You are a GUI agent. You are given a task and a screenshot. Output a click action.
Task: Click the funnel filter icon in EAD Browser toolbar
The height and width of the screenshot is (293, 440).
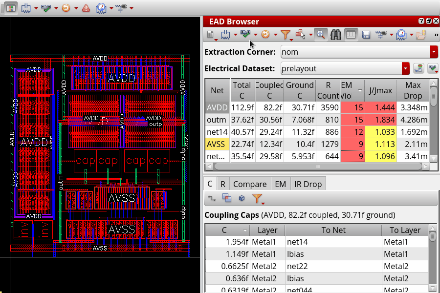286,35
